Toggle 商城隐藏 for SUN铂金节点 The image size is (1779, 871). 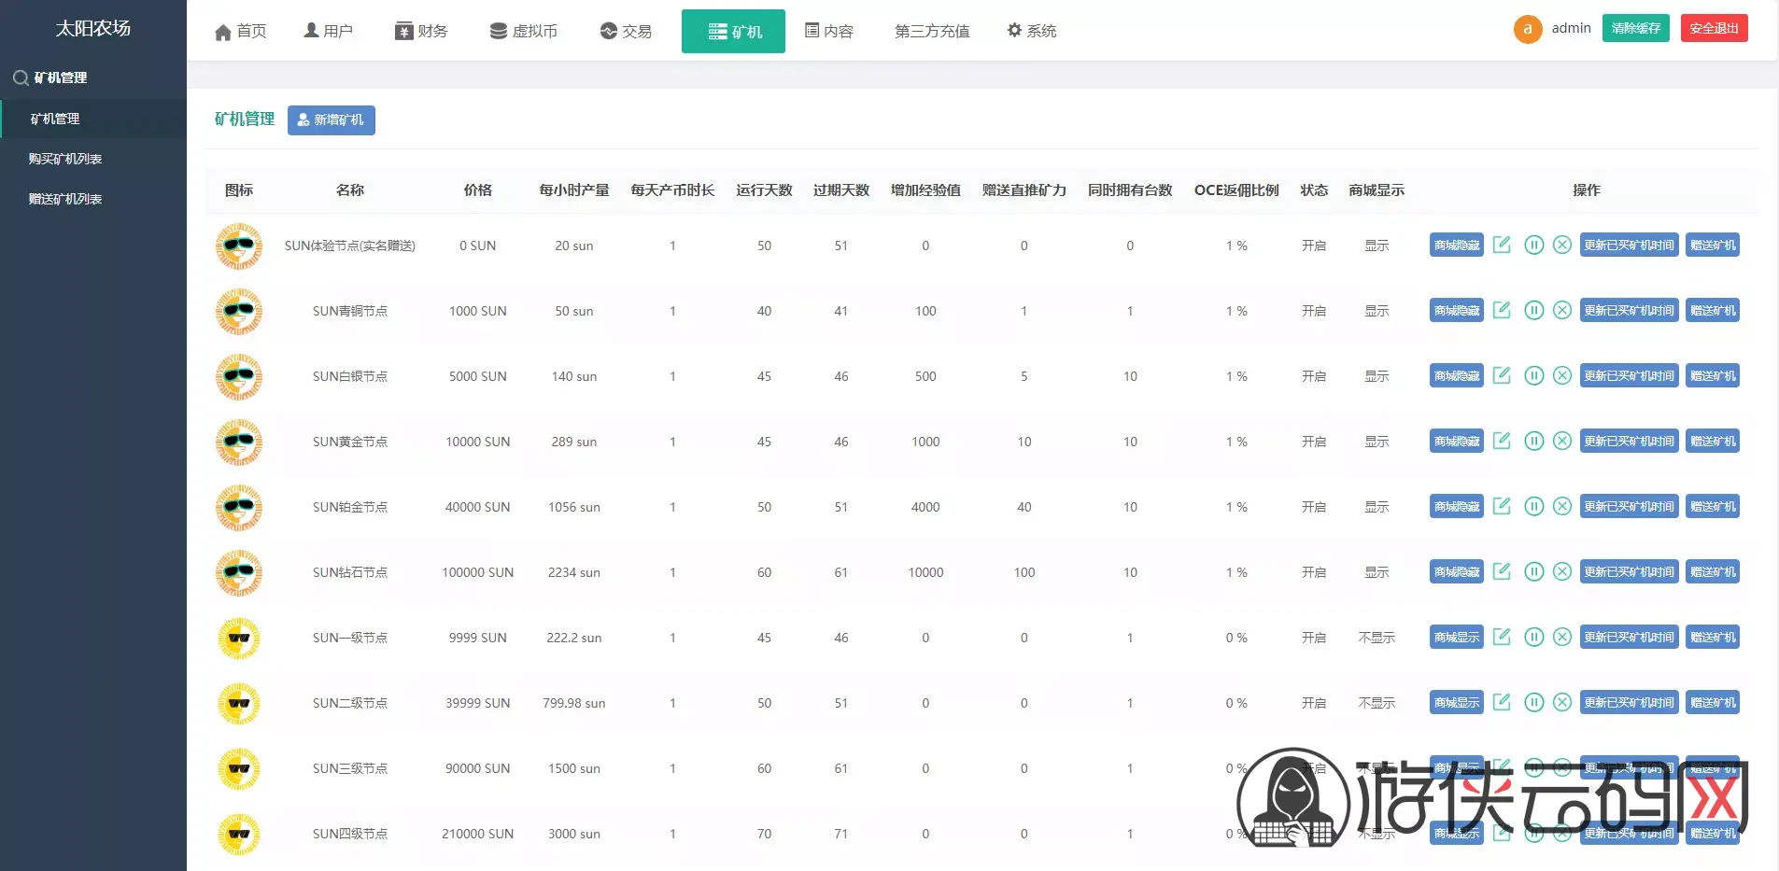pyautogui.click(x=1457, y=507)
